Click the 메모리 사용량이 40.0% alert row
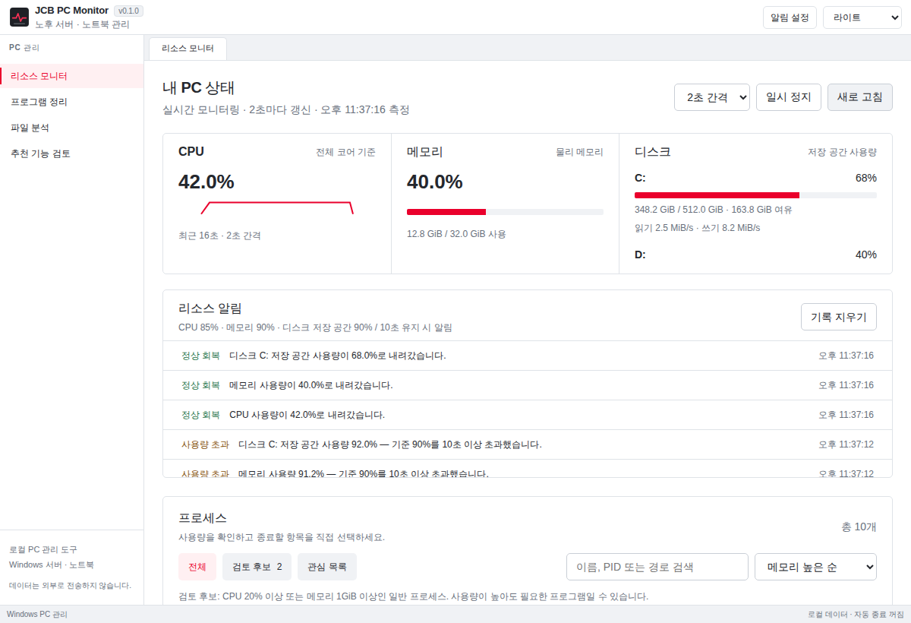Screen dimensions: 911x623 [528, 385]
